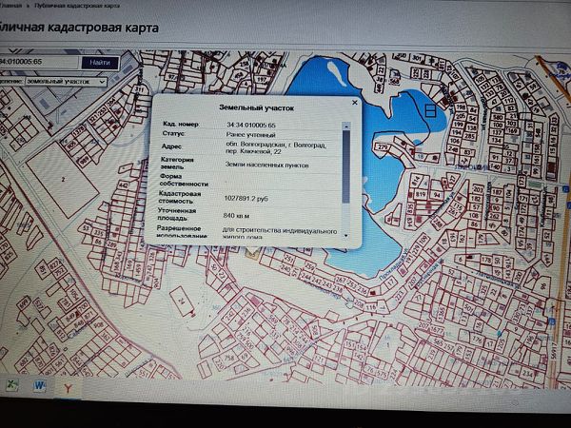Open the Публичная кадастровая карта breadcrumb link
571x428 pixels.
click(77, 6)
